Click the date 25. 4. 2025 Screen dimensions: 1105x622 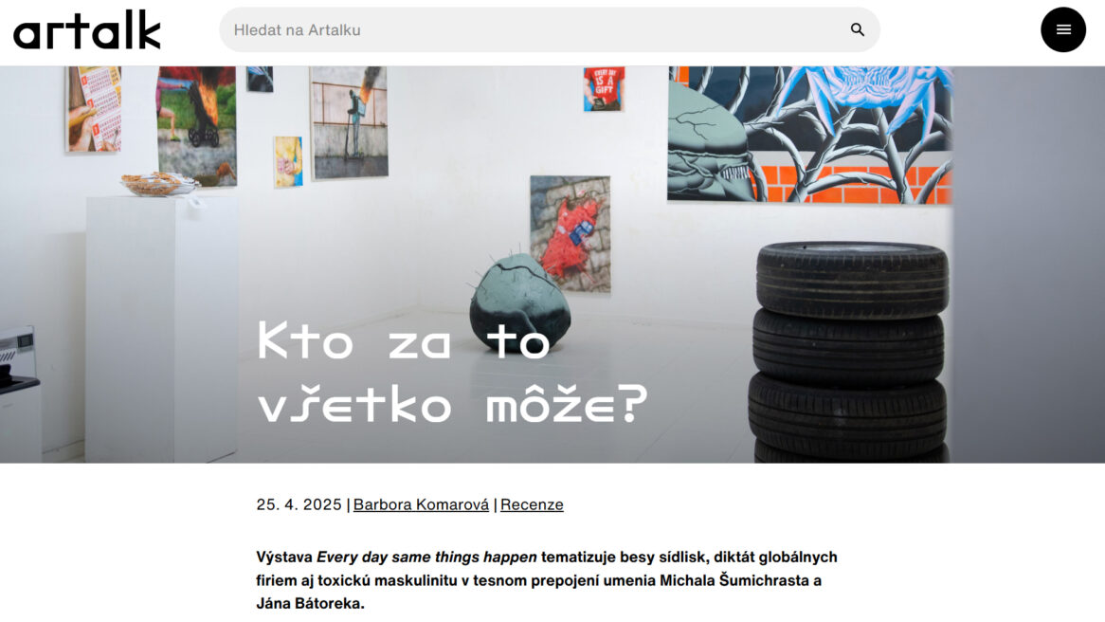tap(299, 504)
